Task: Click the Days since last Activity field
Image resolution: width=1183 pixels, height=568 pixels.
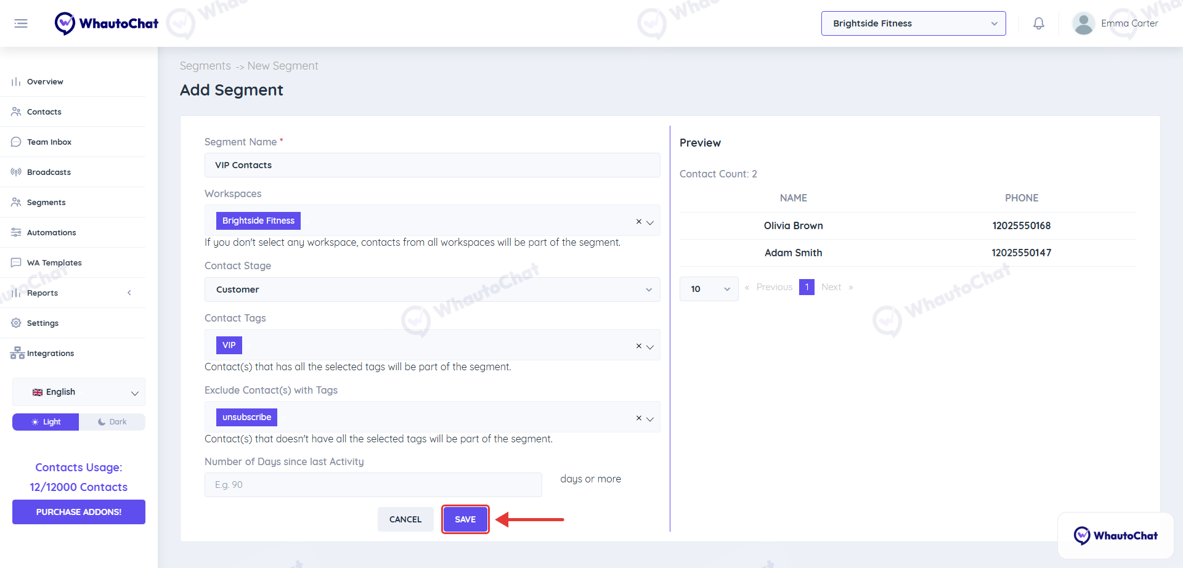Action: click(x=373, y=485)
